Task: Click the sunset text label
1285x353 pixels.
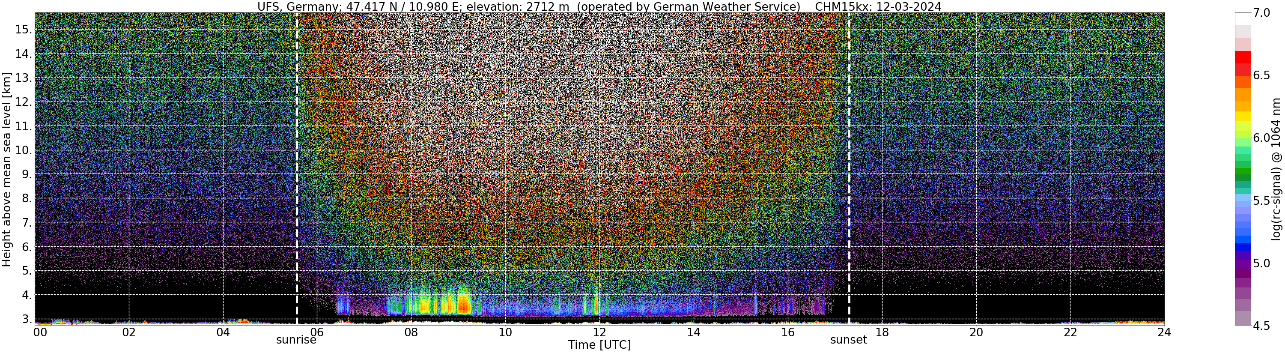Action: coord(849,340)
